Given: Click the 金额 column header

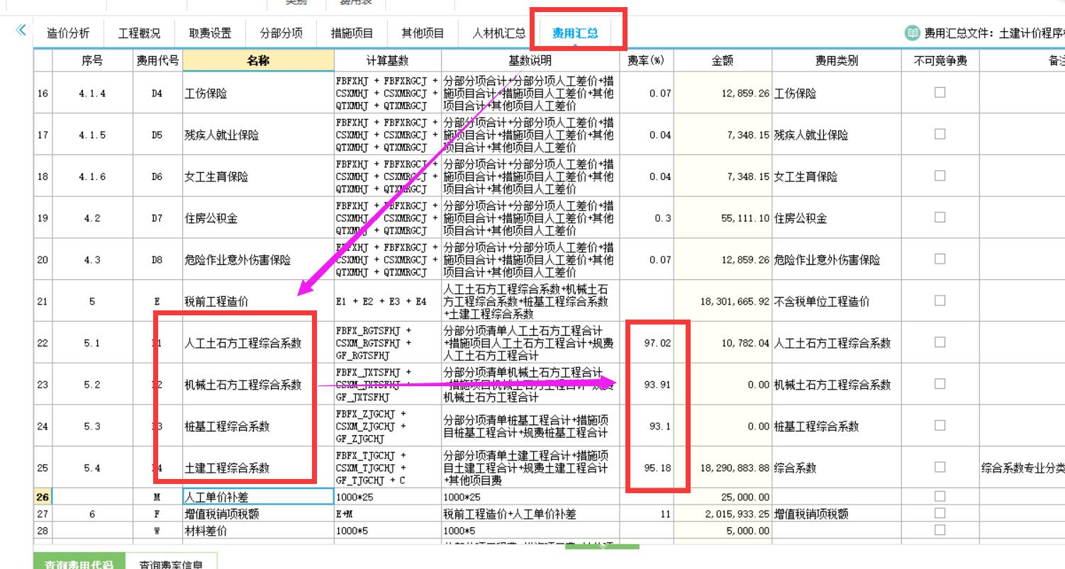Looking at the screenshot, I should [723, 61].
